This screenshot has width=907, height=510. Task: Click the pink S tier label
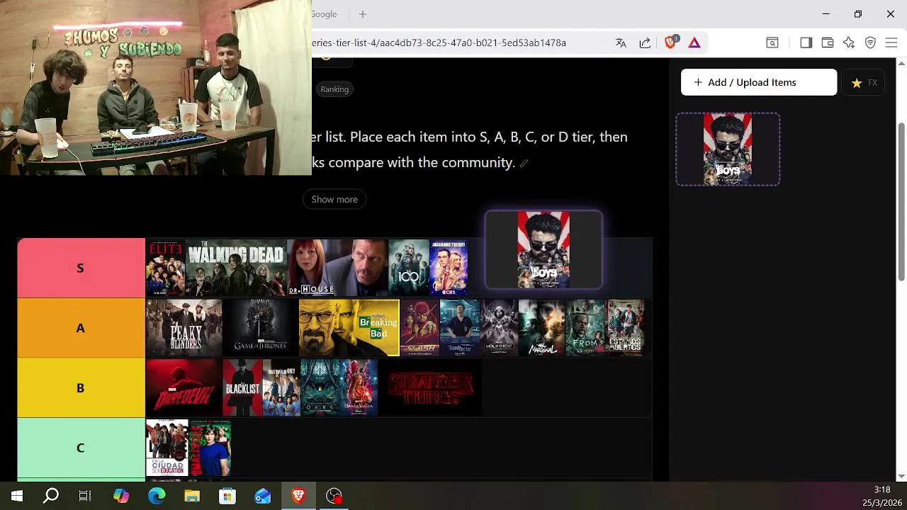81,268
